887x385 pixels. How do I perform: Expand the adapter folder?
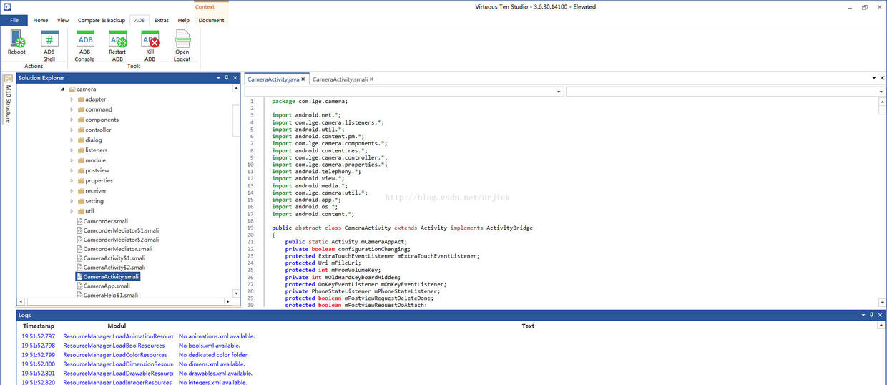[x=72, y=99]
